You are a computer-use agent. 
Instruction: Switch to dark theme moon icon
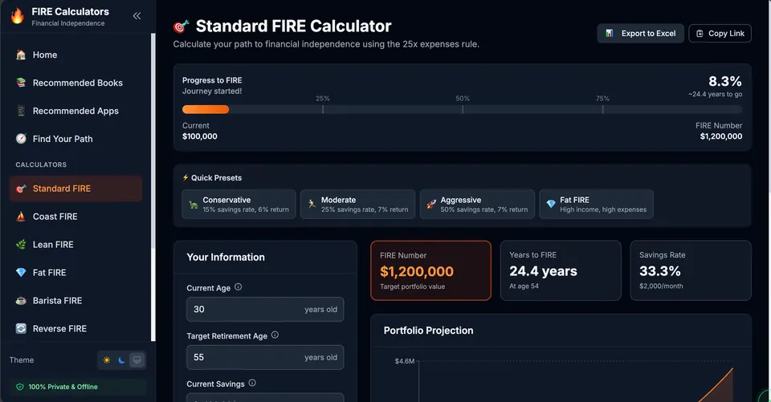[x=121, y=360]
